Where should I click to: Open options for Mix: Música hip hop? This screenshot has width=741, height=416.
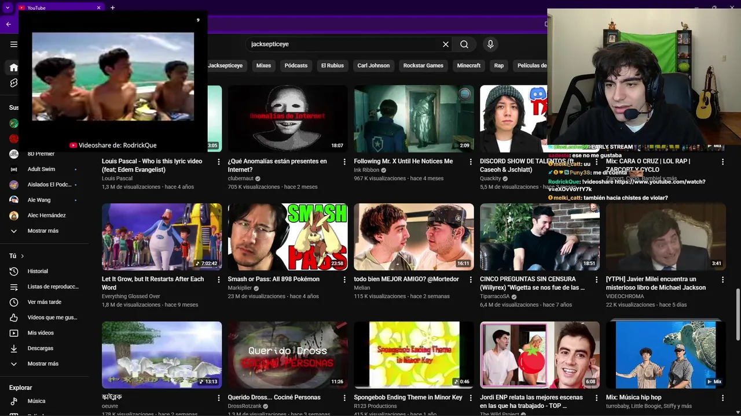[x=723, y=398]
